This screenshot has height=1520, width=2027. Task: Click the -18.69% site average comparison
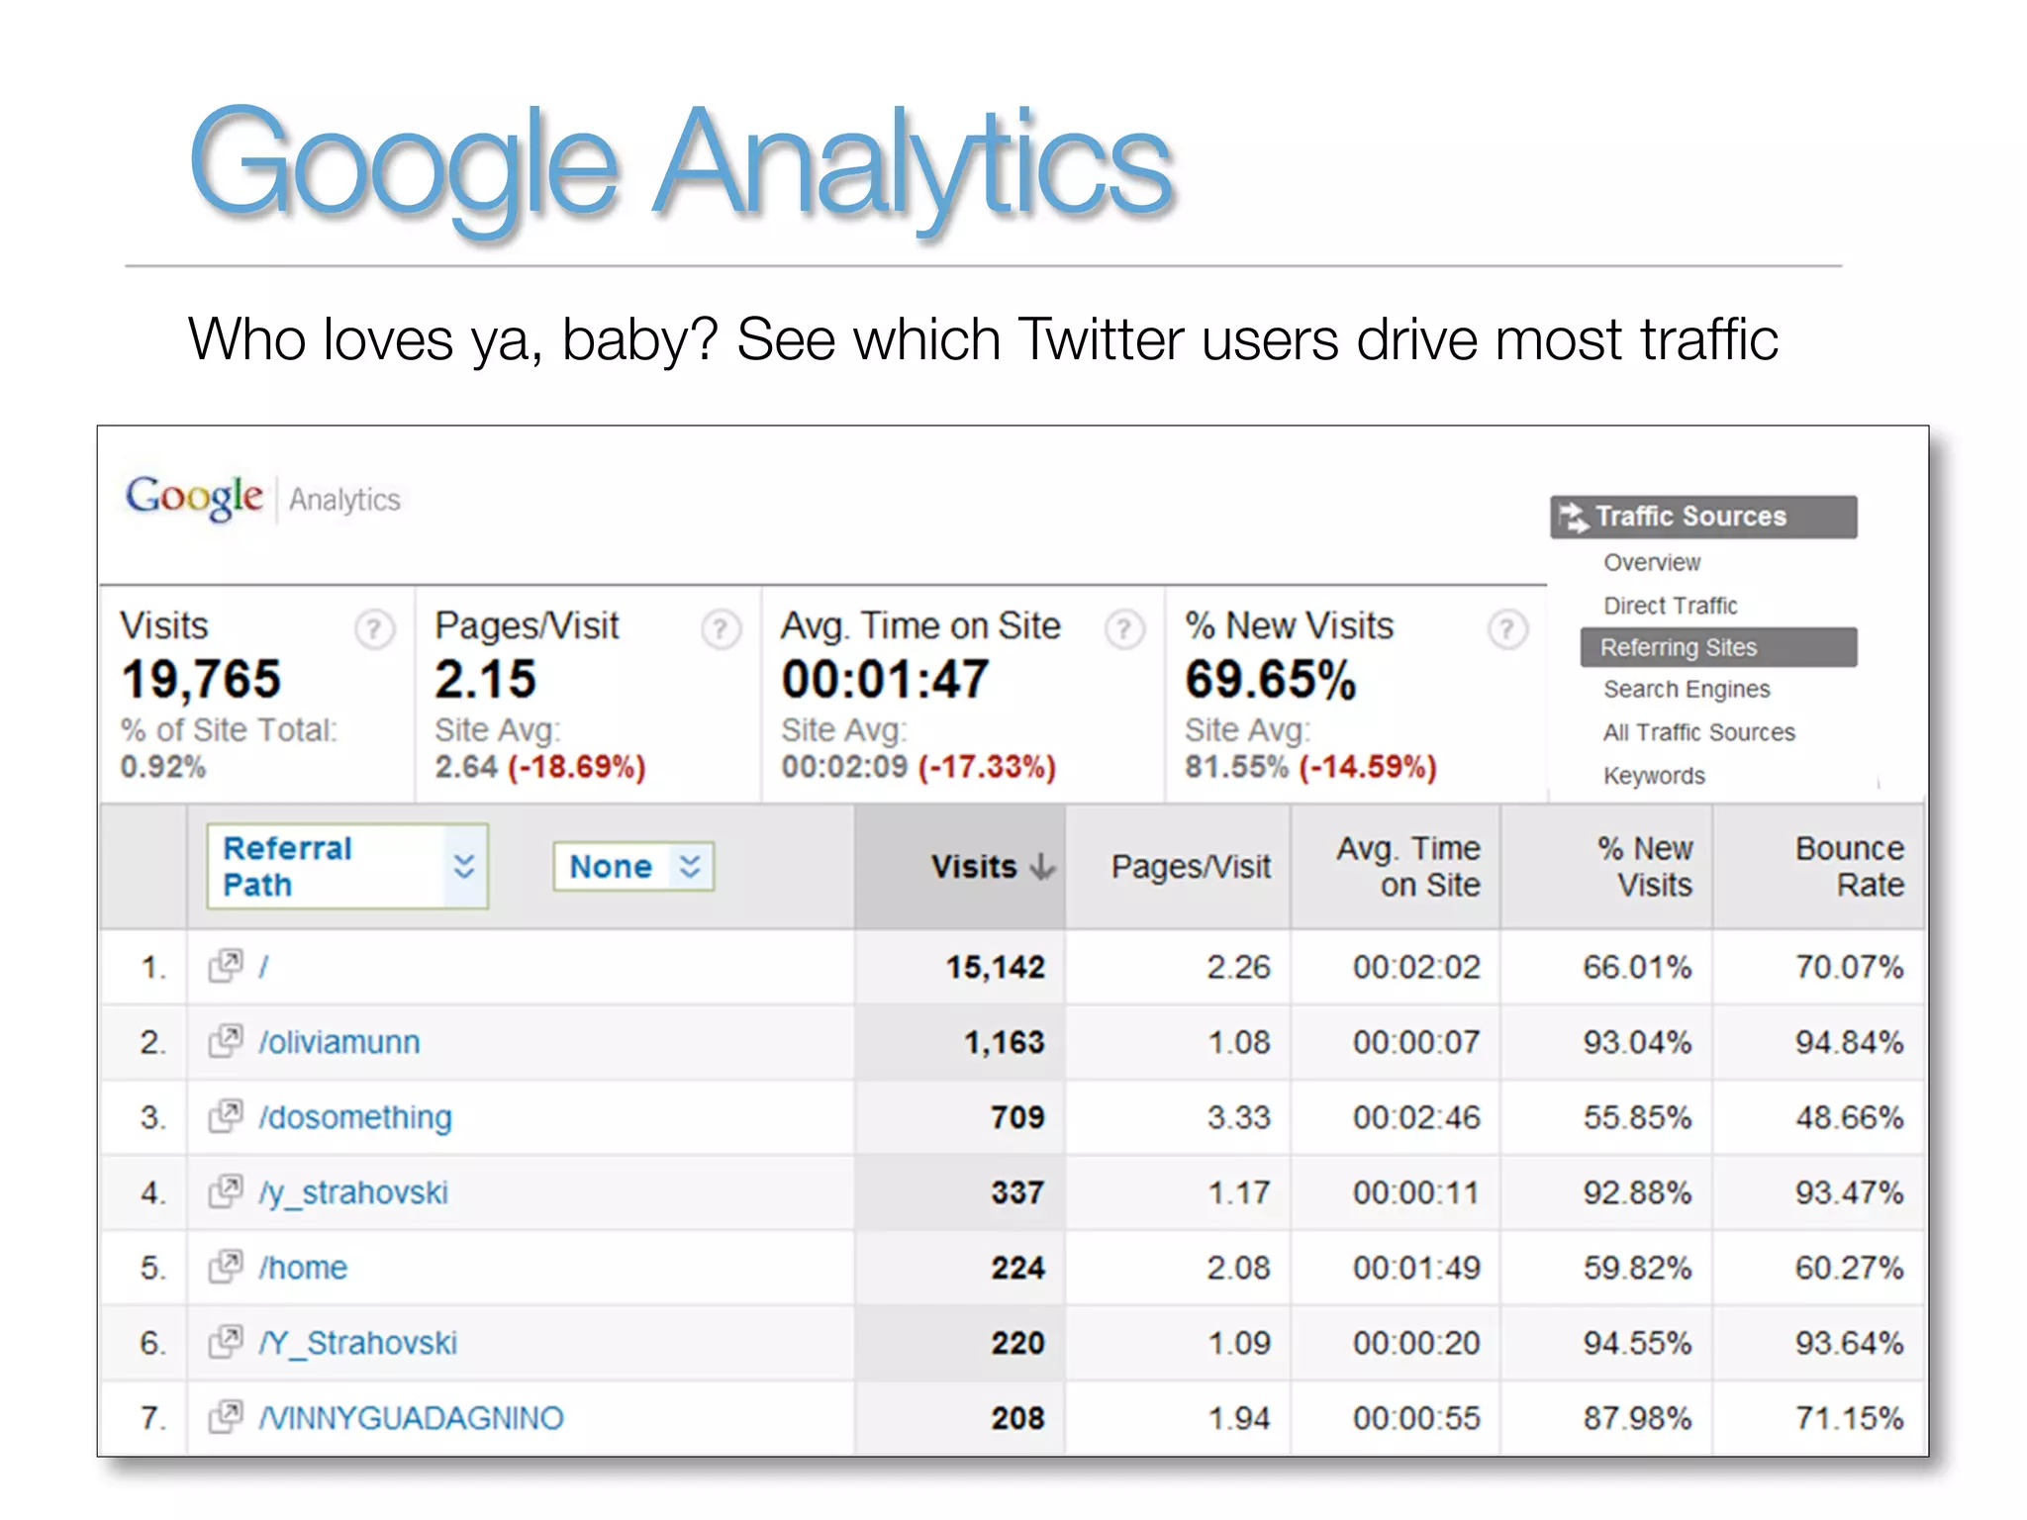pyautogui.click(x=576, y=767)
